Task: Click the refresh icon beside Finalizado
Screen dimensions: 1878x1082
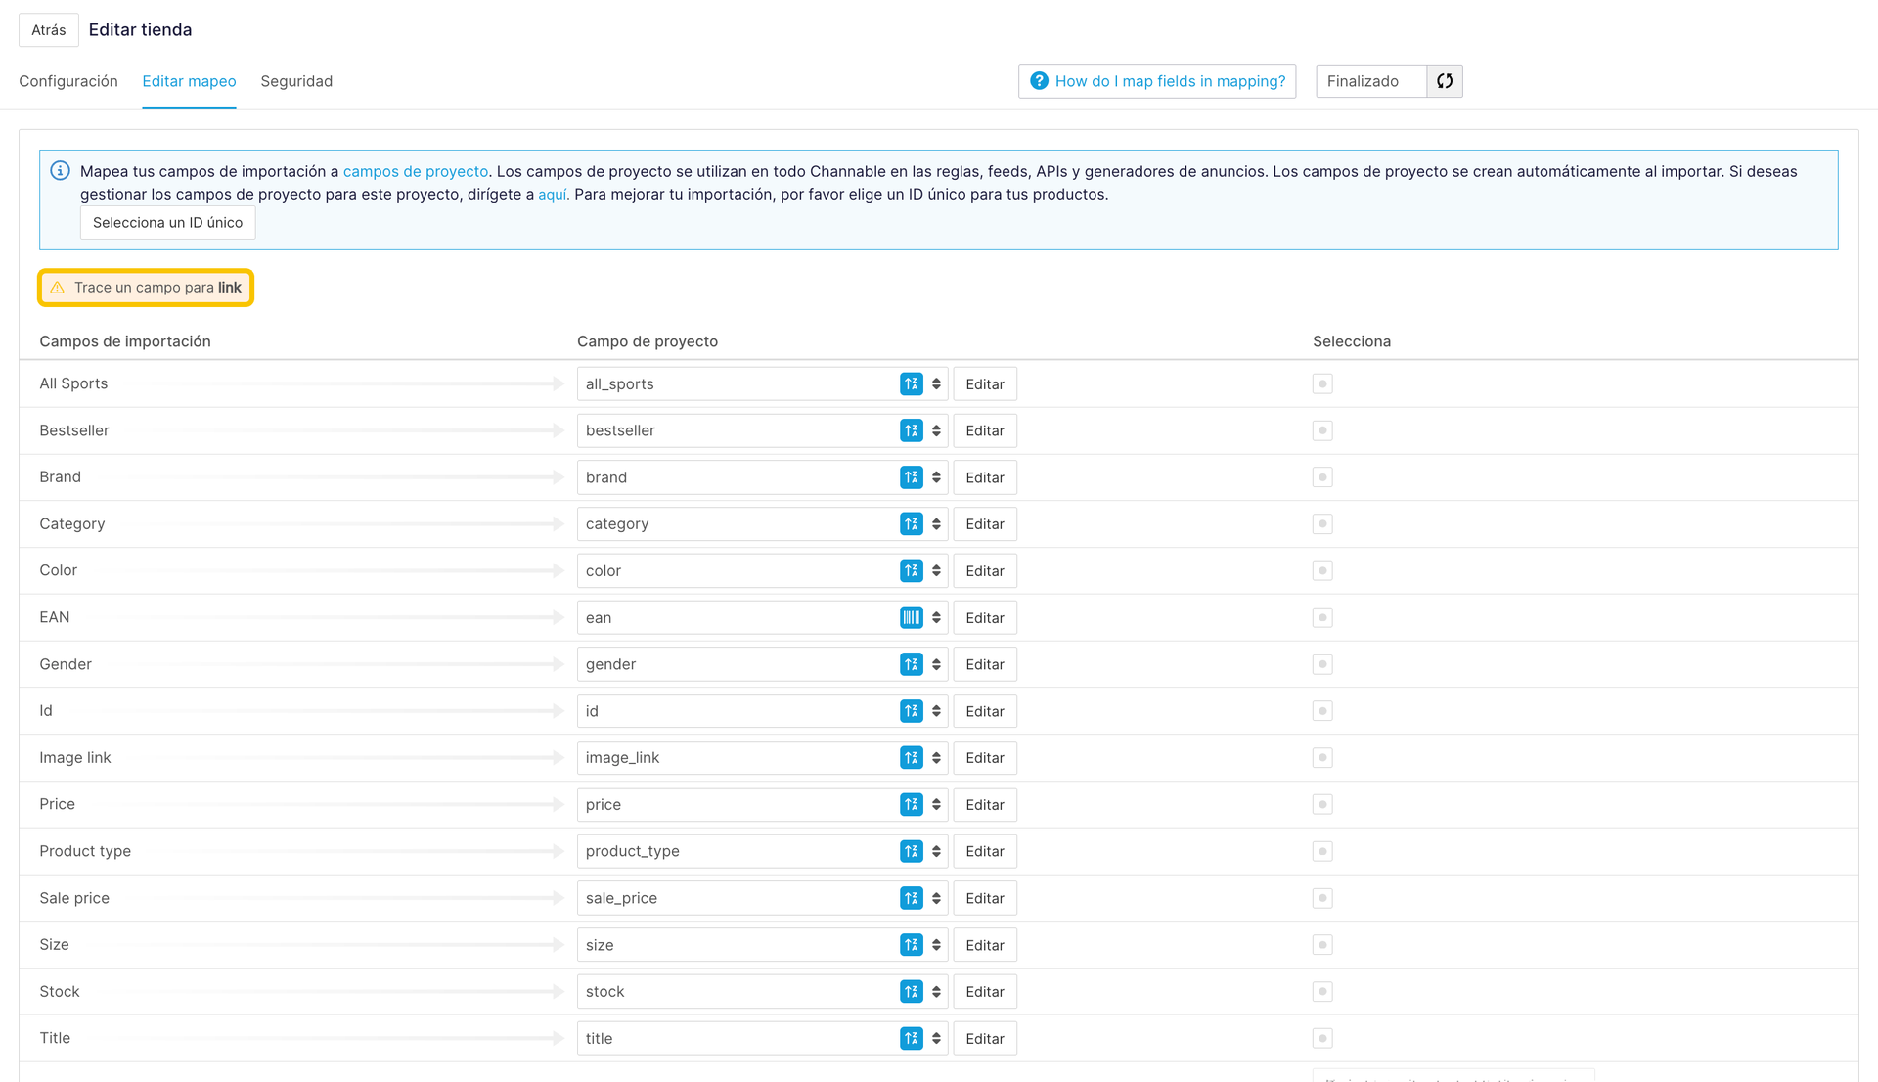Action: pos(1444,81)
